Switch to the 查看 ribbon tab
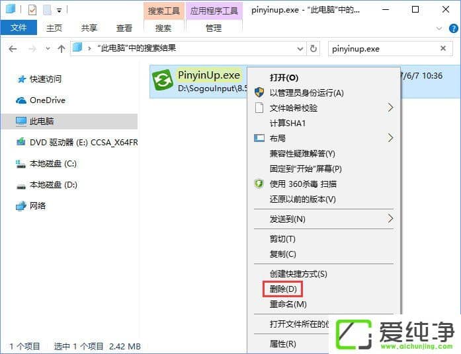The width and height of the screenshot is (461, 354). [x=124, y=28]
